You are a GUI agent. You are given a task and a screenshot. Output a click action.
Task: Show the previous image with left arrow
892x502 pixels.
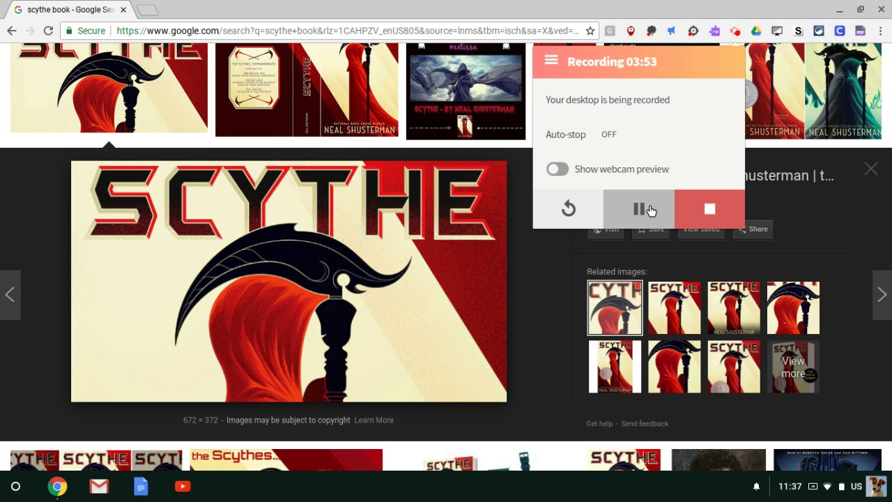point(10,295)
